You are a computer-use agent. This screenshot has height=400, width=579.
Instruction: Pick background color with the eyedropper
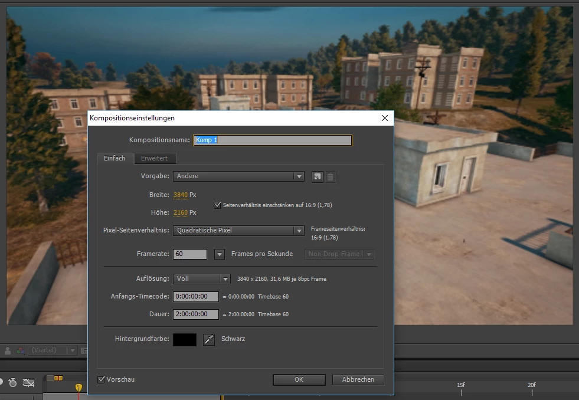pyautogui.click(x=209, y=339)
